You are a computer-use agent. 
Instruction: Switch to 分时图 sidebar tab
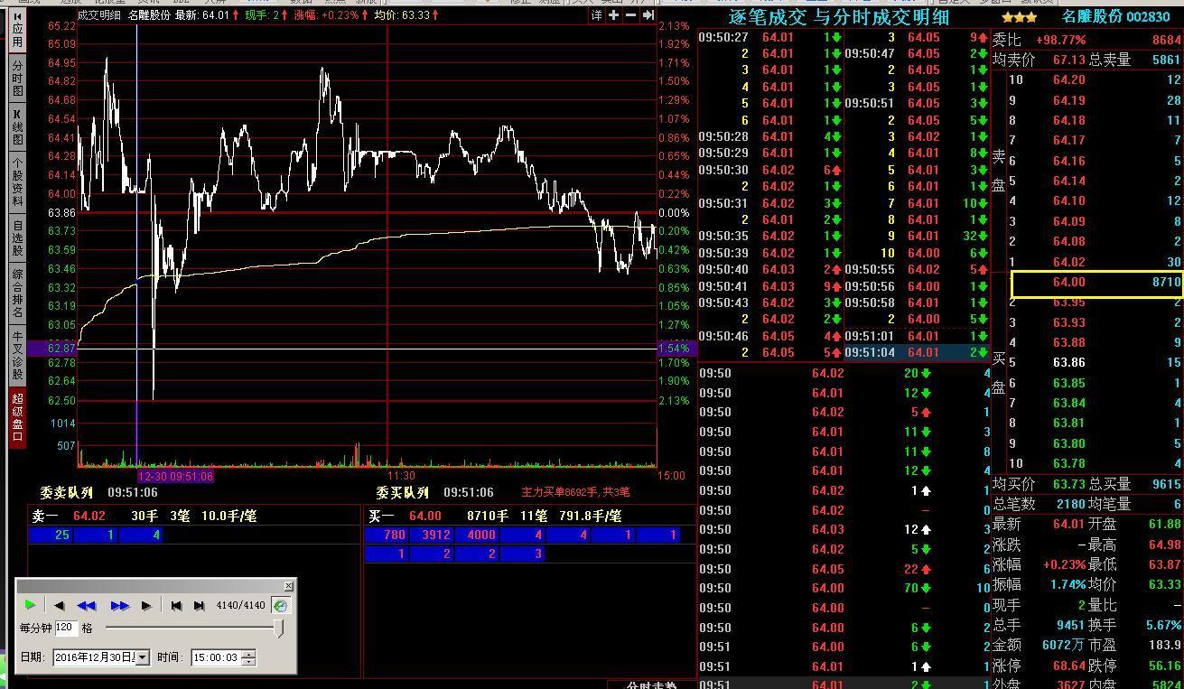pyautogui.click(x=17, y=79)
